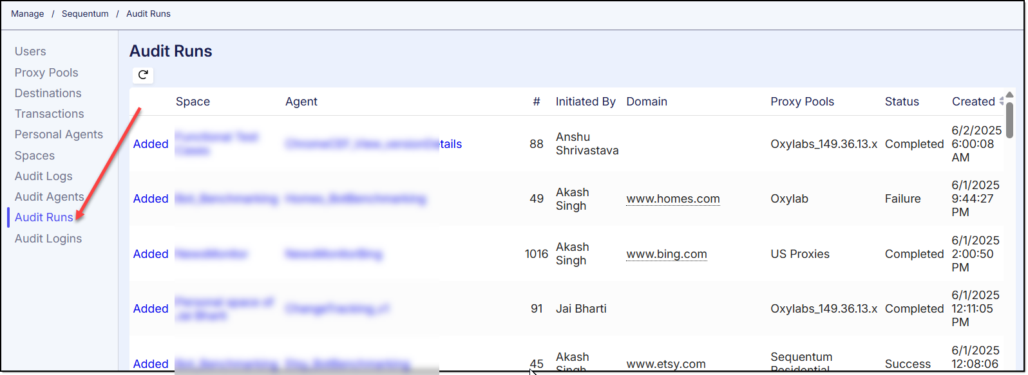The image size is (1028, 375).
Task: Open the www.homes.com domain link
Action: click(x=673, y=199)
